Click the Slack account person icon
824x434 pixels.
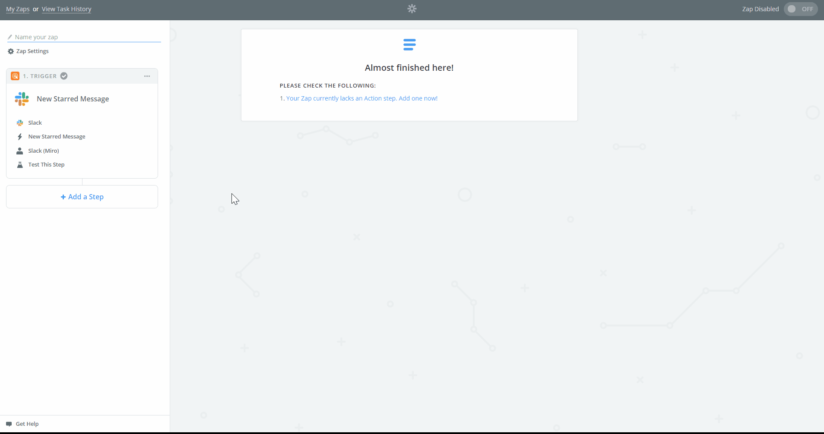coord(20,151)
